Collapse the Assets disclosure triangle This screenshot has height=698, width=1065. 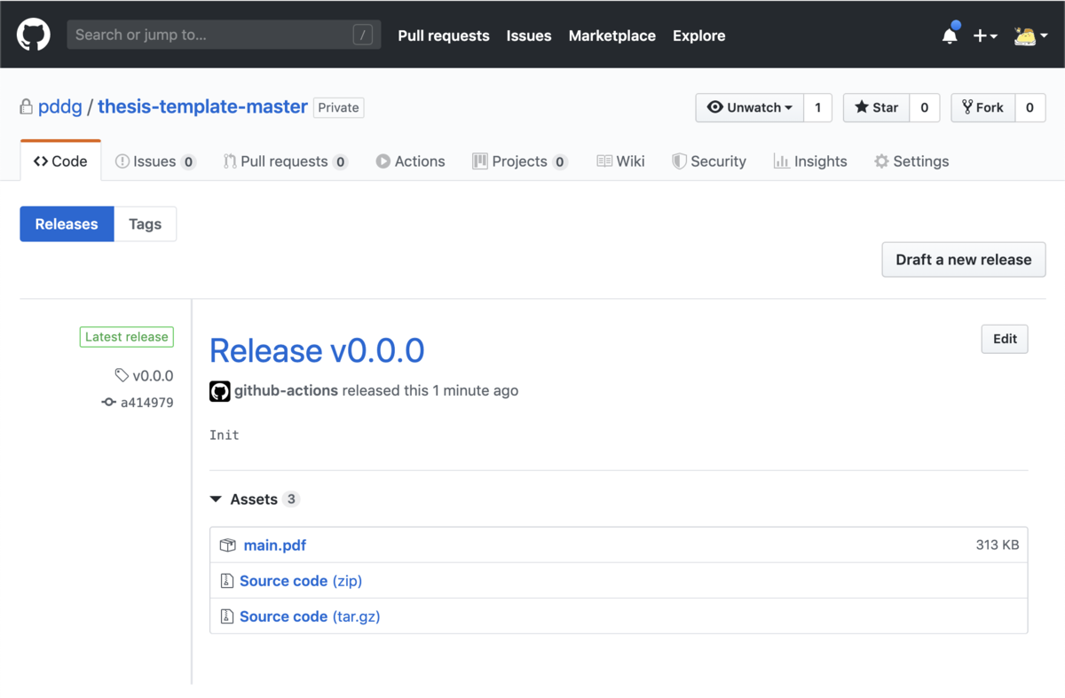pyautogui.click(x=216, y=499)
